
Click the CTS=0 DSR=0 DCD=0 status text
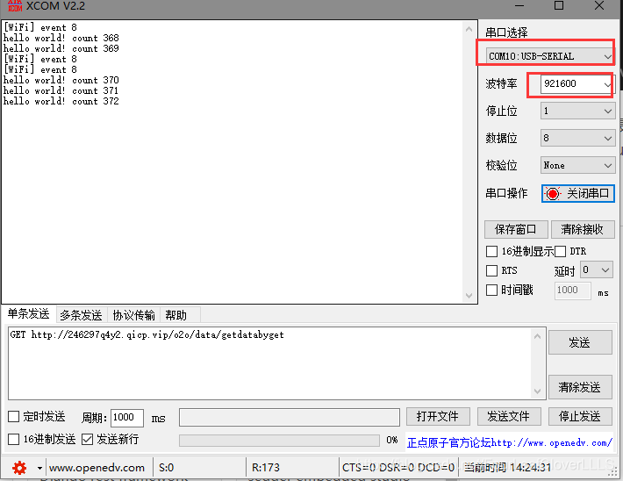(x=398, y=468)
